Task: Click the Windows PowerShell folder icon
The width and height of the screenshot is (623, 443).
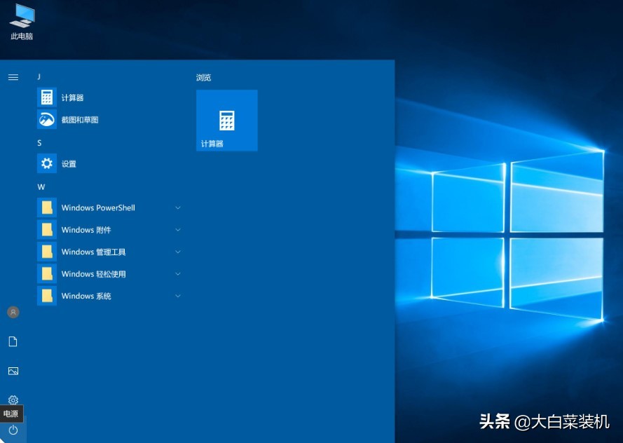Action: pos(47,207)
